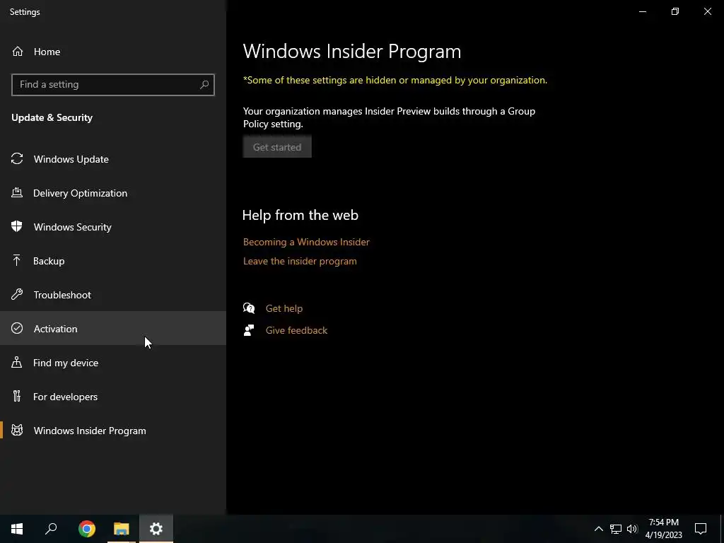Click the Backup up-arrow icon

click(17, 260)
